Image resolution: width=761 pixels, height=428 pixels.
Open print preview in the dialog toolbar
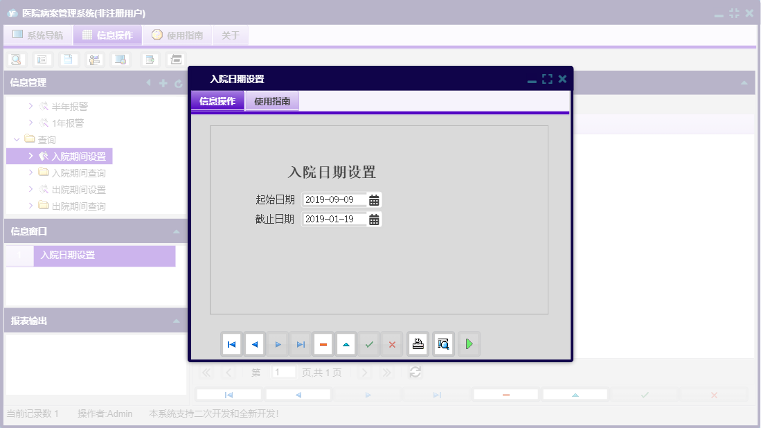443,344
